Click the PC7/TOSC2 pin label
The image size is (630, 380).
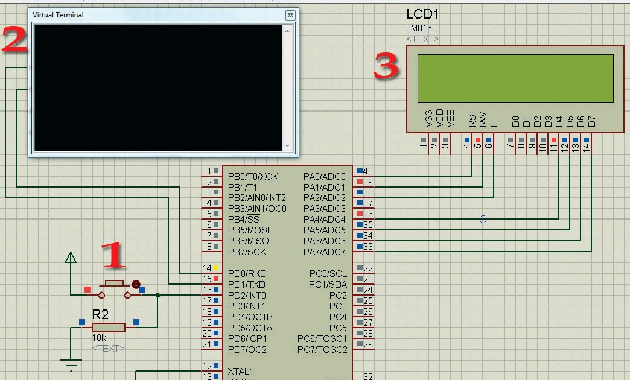click(x=322, y=350)
